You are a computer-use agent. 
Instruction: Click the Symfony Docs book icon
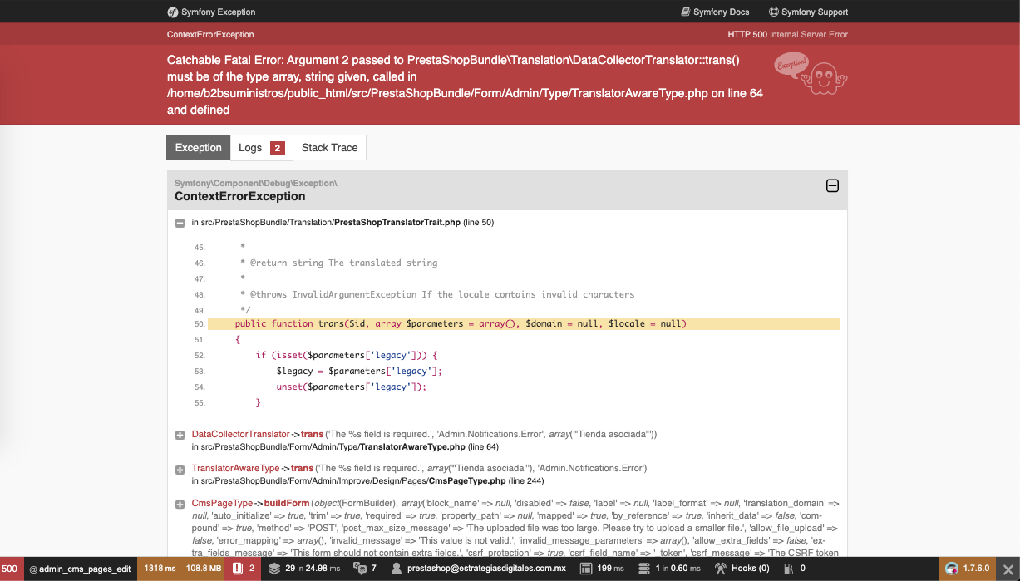(x=686, y=12)
